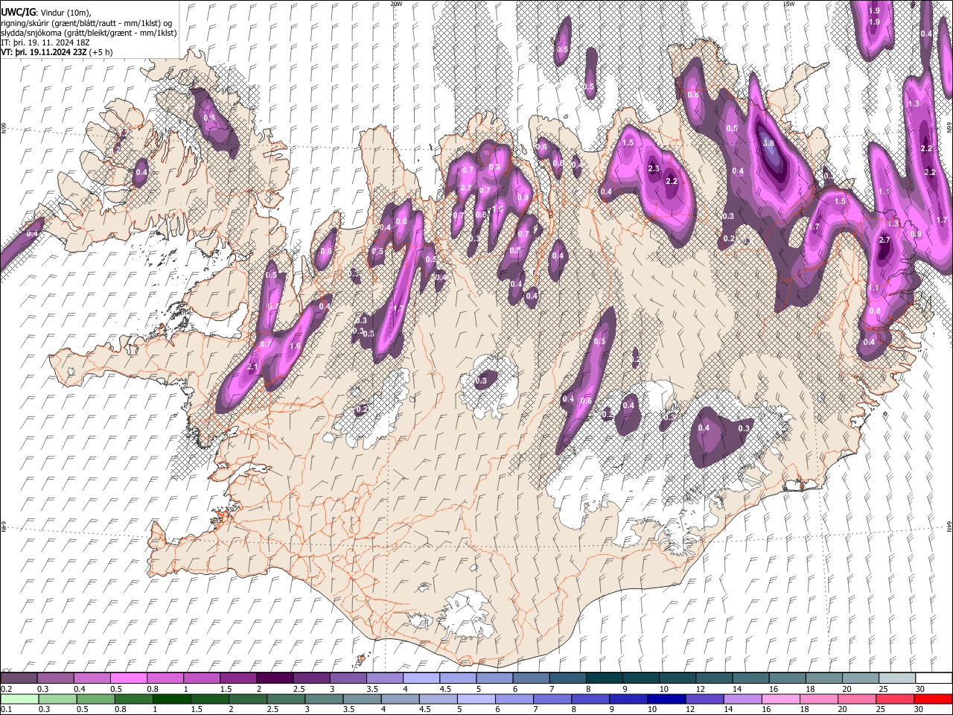
Task: Click the 15W longitude label
Action: (788, 4)
